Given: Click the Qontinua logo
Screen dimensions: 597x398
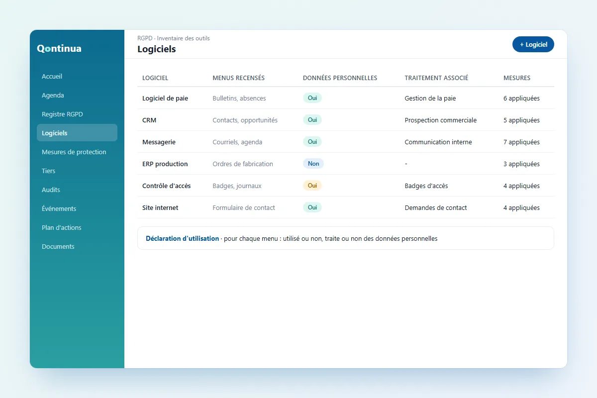Looking at the screenshot, I should pos(59,48).
